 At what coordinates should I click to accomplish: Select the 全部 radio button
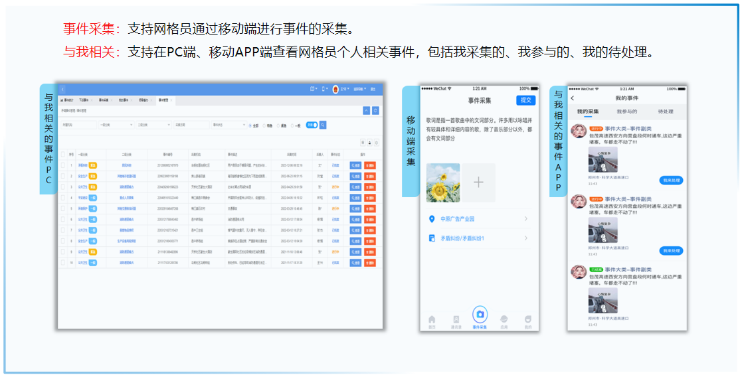pyautogui.click(x=248, y=125)
